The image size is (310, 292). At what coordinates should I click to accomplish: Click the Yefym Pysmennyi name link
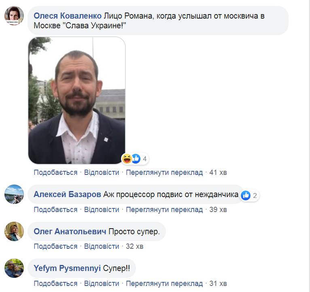click(67, 268)
